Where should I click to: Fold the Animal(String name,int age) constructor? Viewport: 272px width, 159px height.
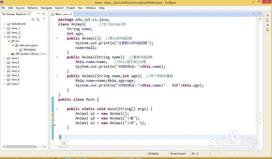[57, 76]
